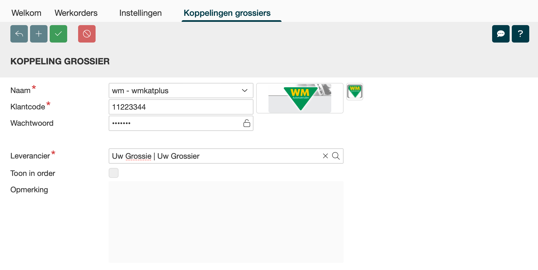The image size is (538, 270).
Task: Go to the Instellingen tab
Action: [140, 13]
